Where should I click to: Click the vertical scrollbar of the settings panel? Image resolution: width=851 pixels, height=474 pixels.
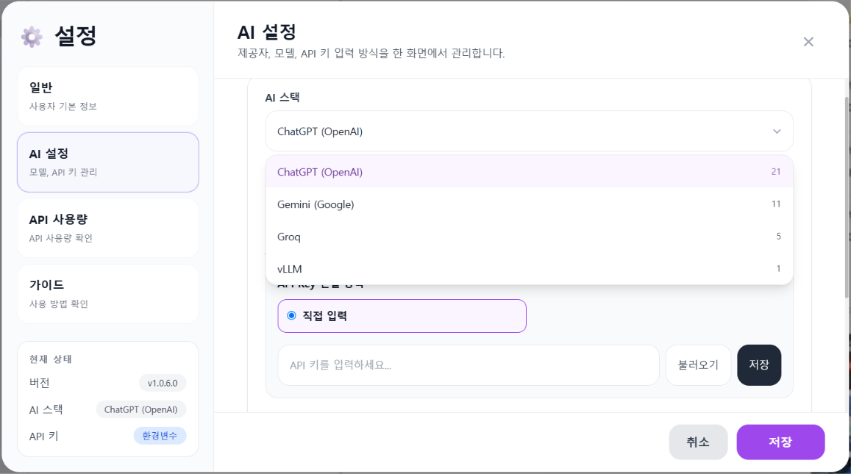847,197
